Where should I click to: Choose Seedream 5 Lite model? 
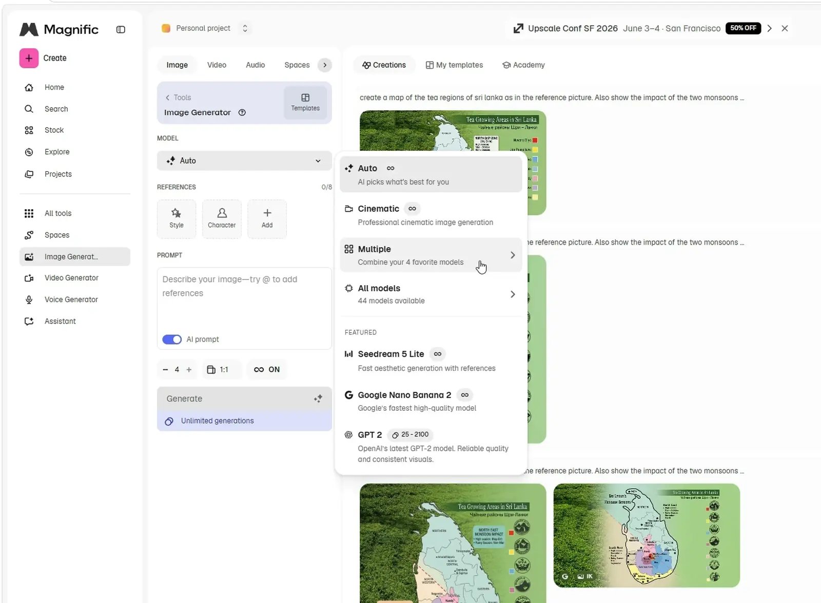(x=431, y=360)
